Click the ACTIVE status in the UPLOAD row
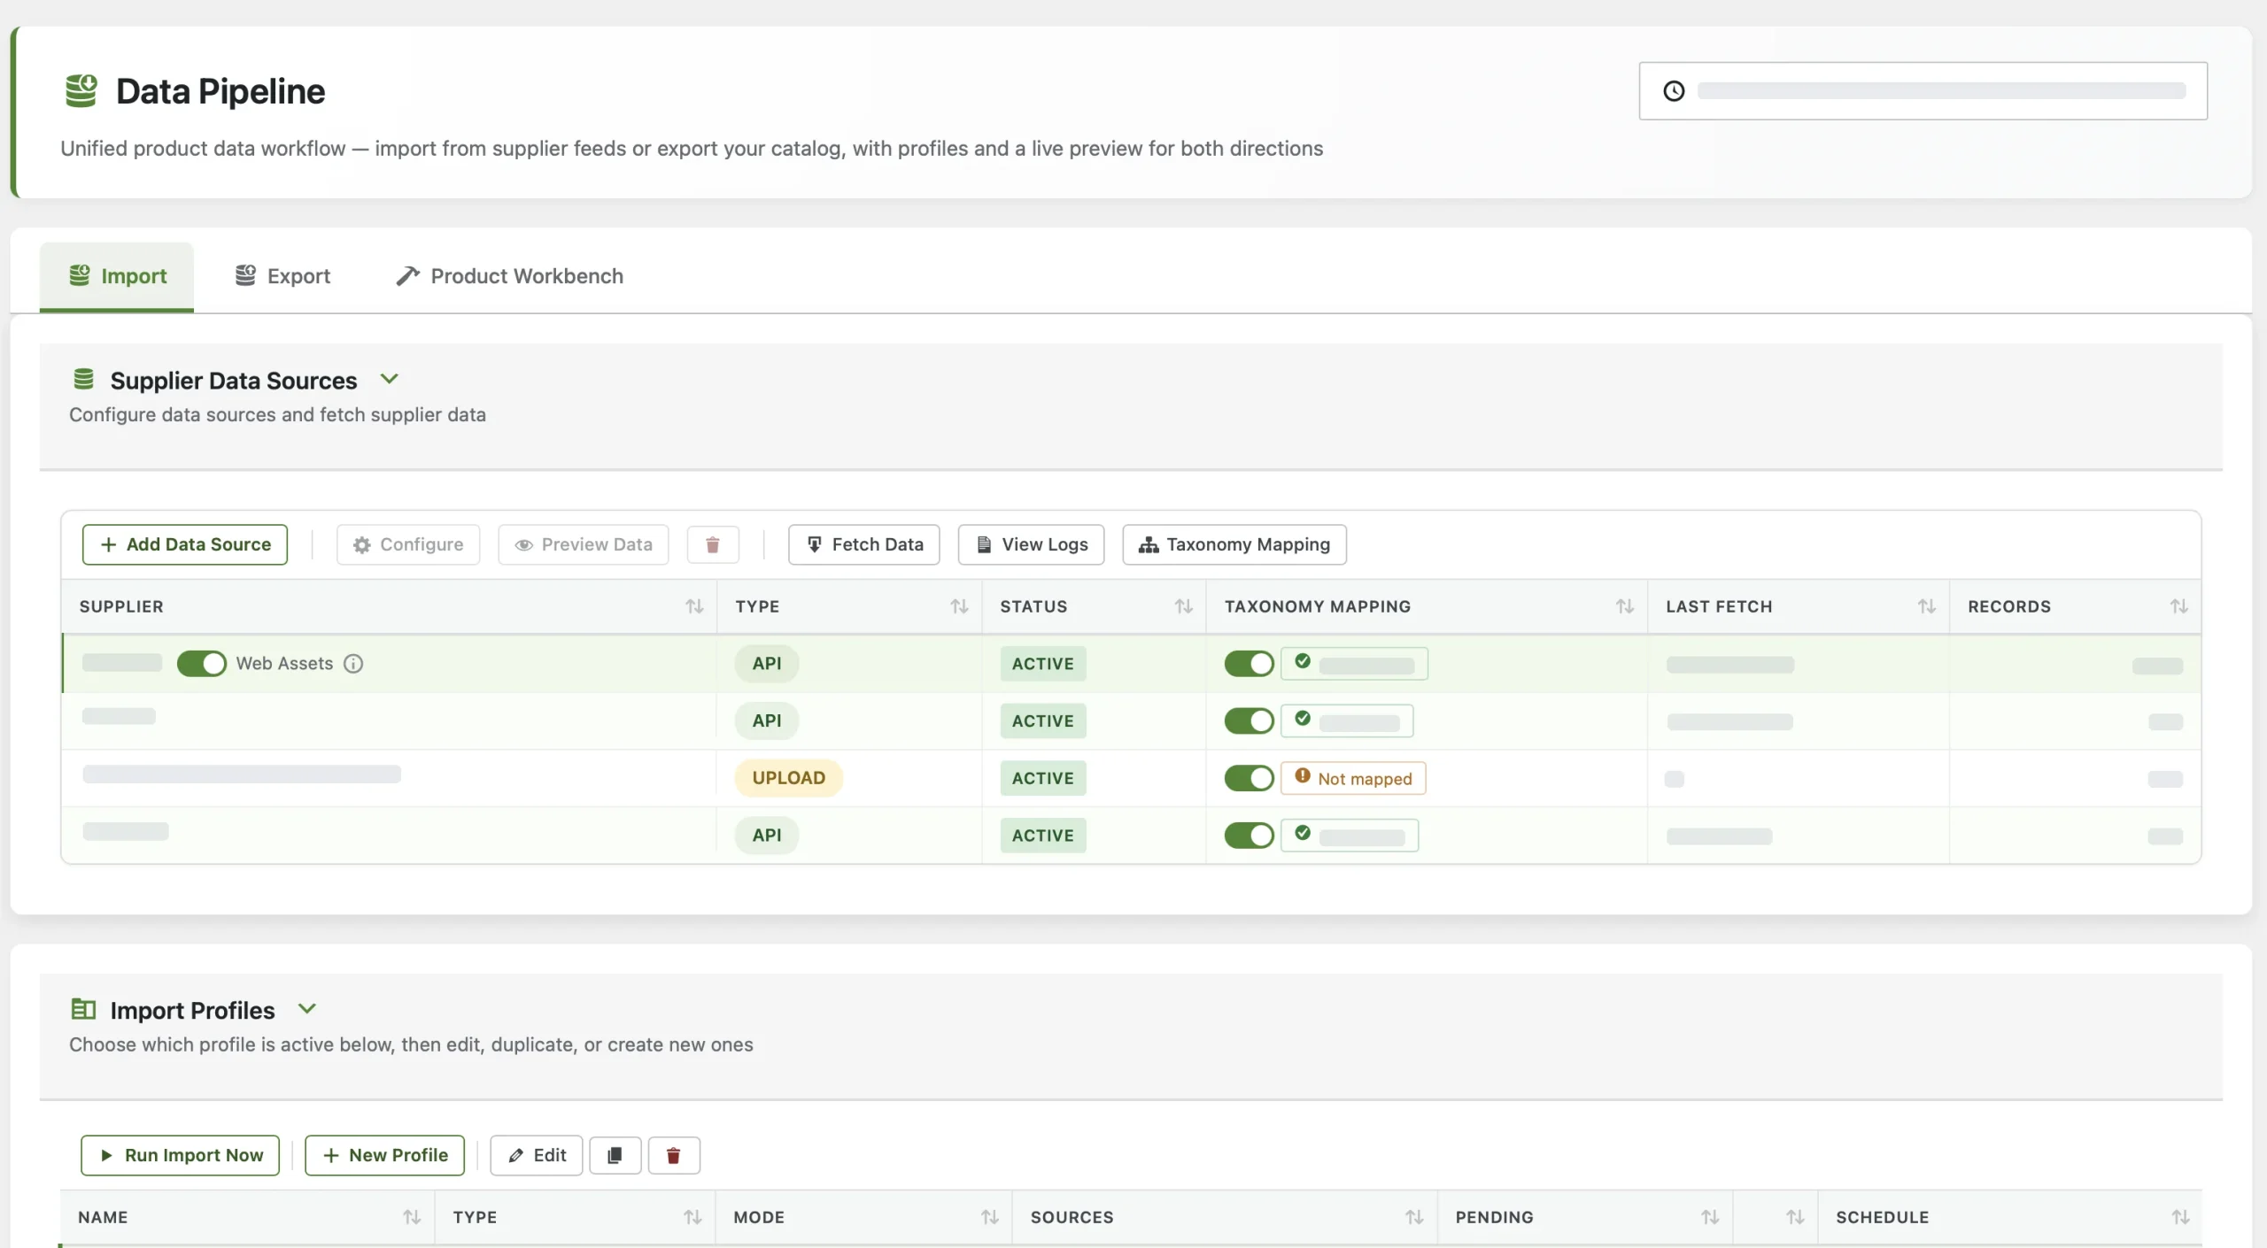2267x1248 pixels. (1043, 778)
